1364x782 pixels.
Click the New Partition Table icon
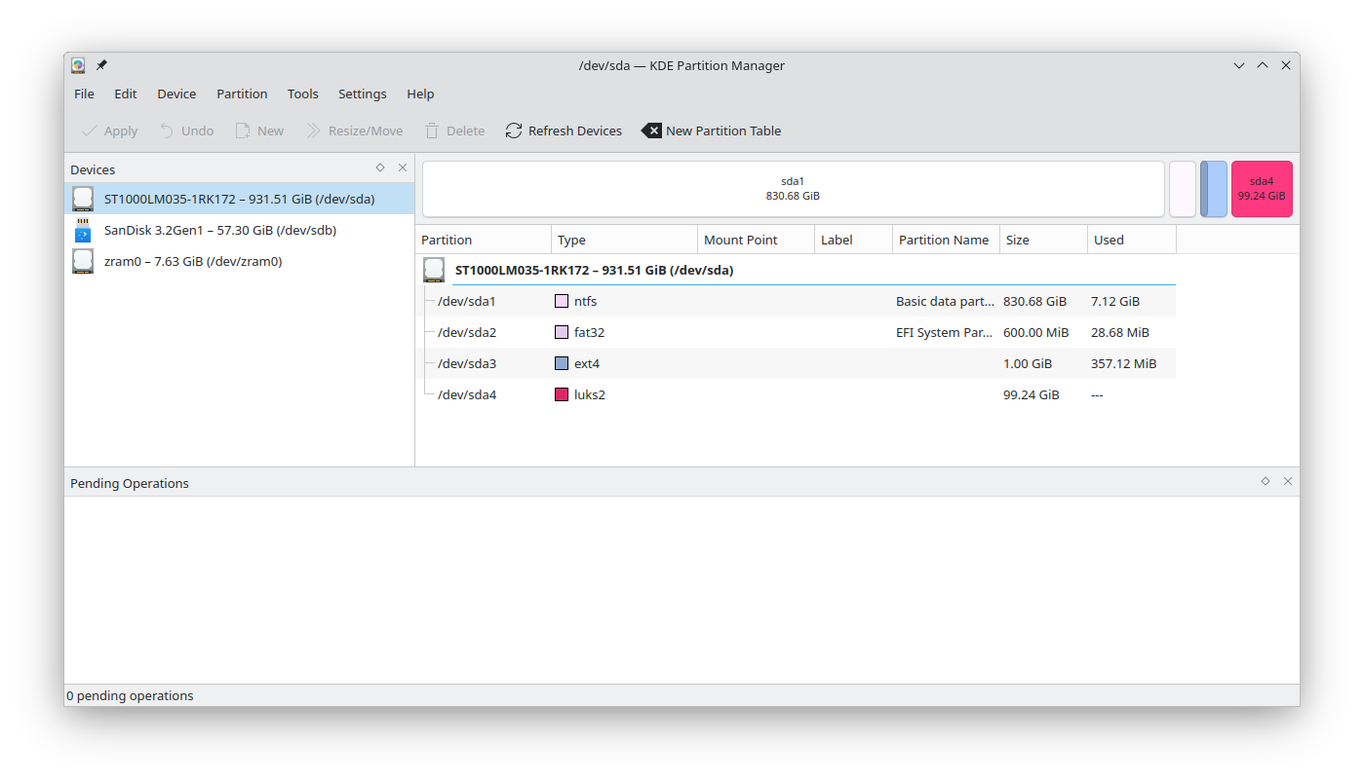coord(651,130)
